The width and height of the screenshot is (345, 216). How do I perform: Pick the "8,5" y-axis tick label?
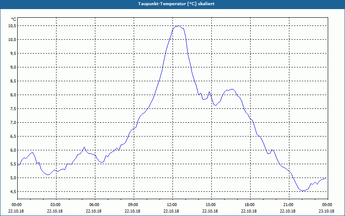[x=13, y=81]
